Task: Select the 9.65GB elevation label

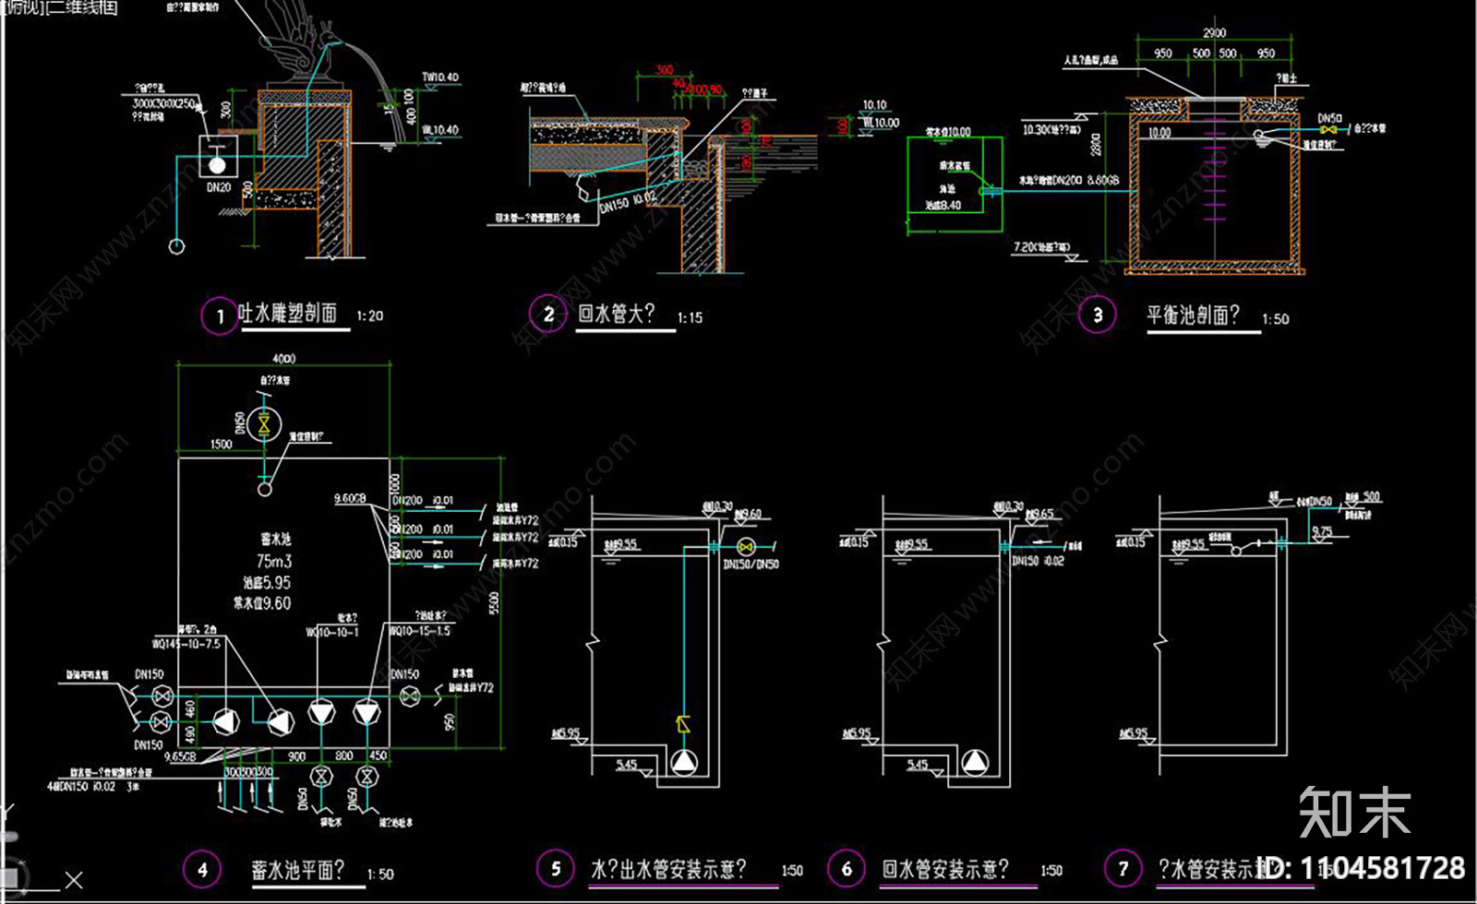Action: pos(181,756)
